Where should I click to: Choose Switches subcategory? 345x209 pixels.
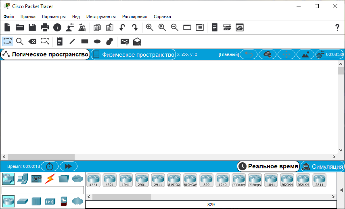[23, 201]
